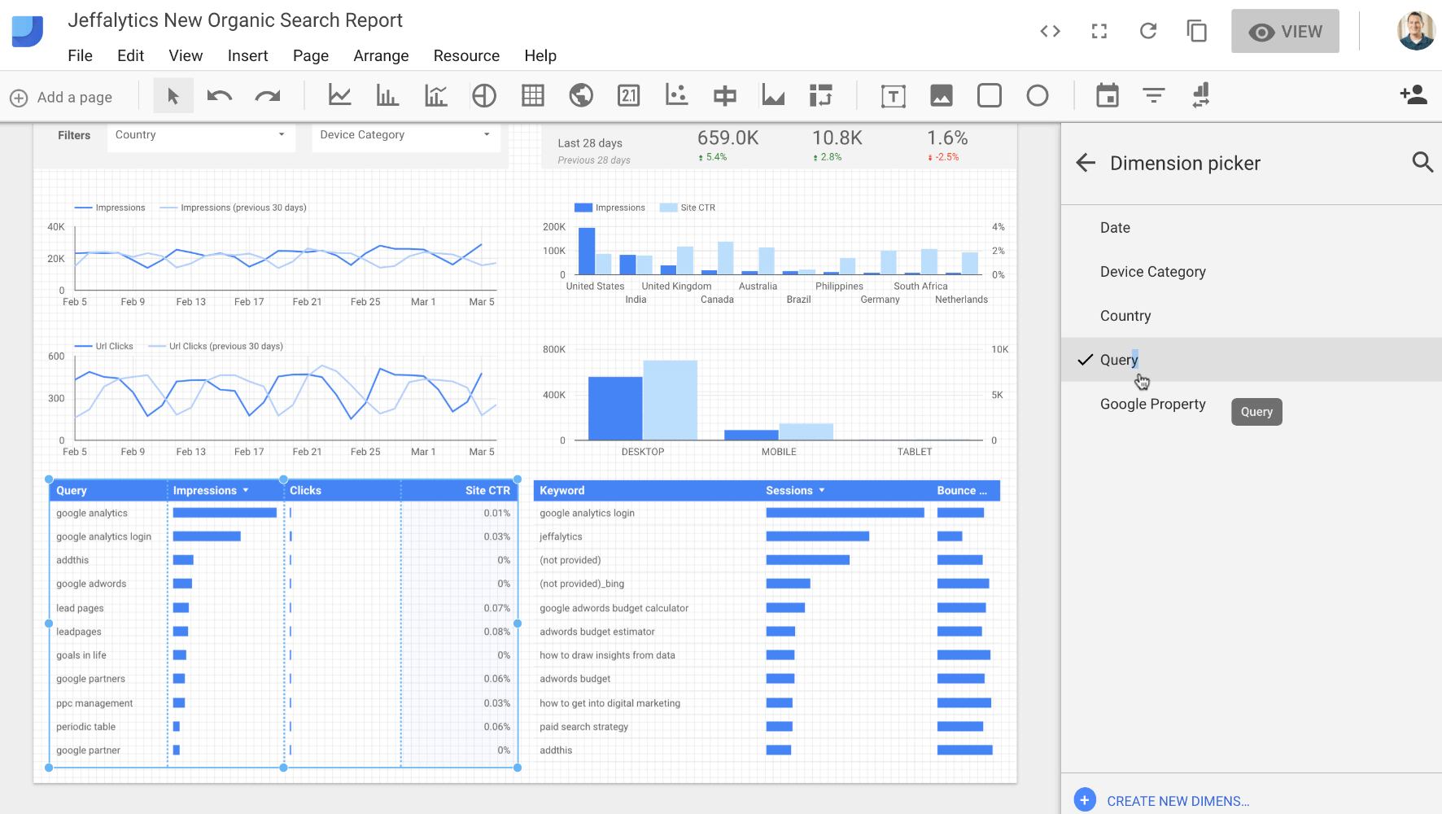Screen dimensions: 1442x814
Task: Insert an area chart
Action: [x=773, y=95]
